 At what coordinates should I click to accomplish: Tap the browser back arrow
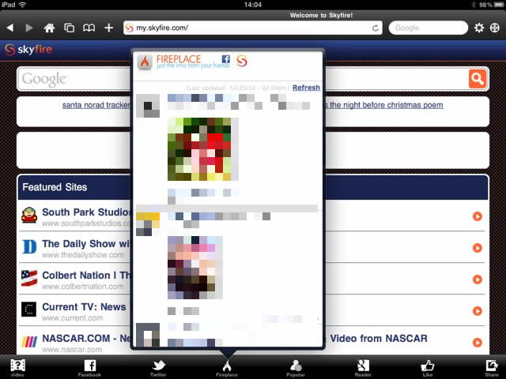(10, 28)
